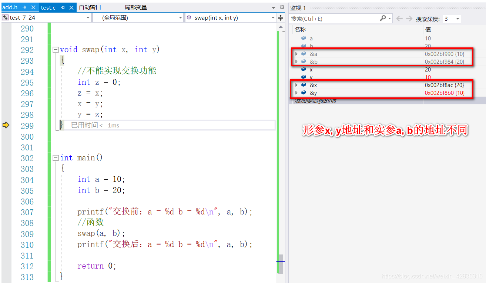
Task: Click the editor vertical scrollbar thumb
Action: coord(281,264)
